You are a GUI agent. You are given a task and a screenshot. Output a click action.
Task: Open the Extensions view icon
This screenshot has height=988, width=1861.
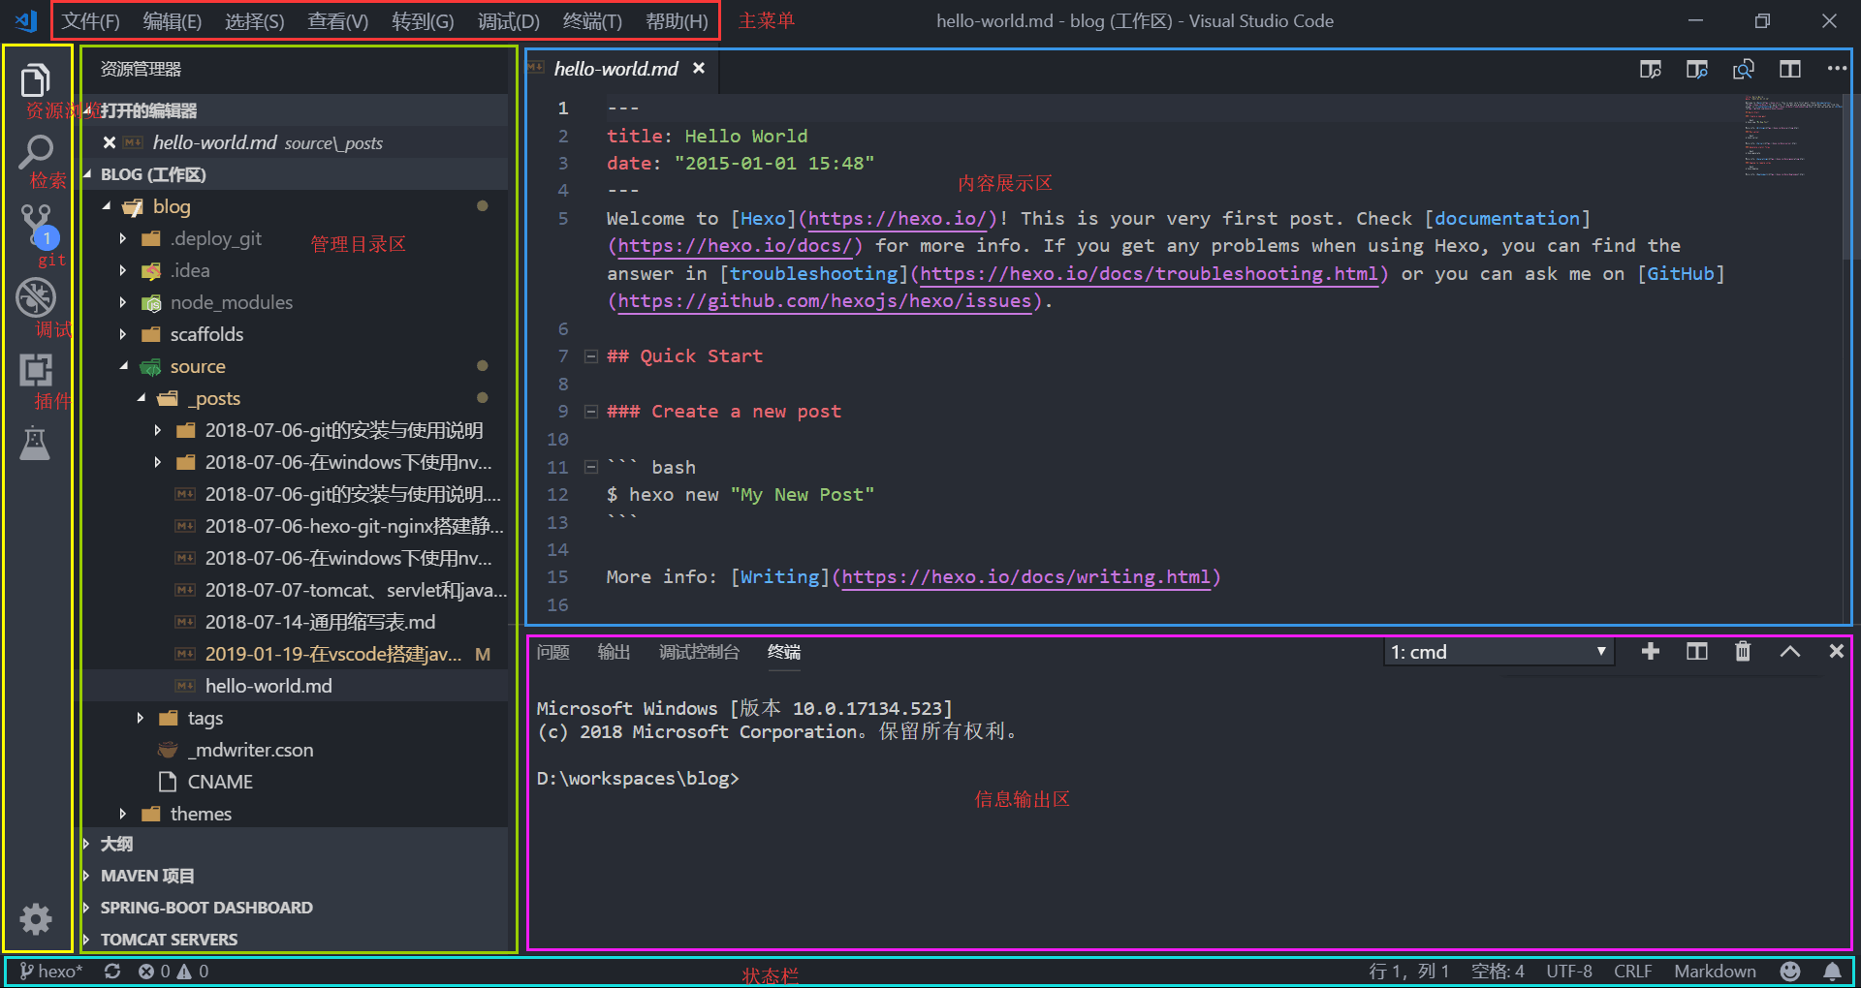point(36,370)
